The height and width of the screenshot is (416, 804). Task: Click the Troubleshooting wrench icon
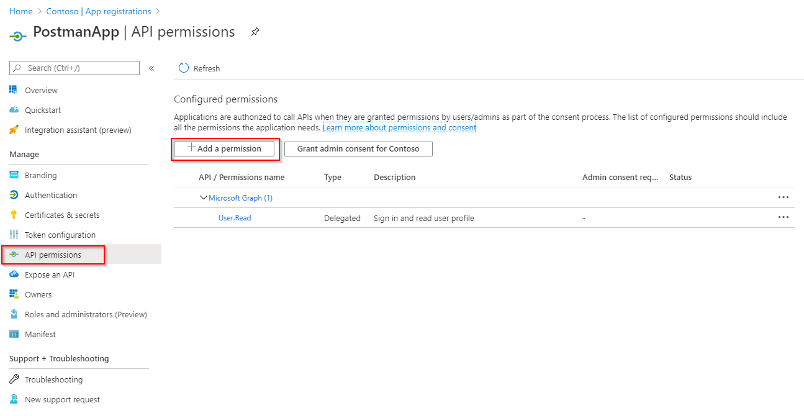(14, 379)
